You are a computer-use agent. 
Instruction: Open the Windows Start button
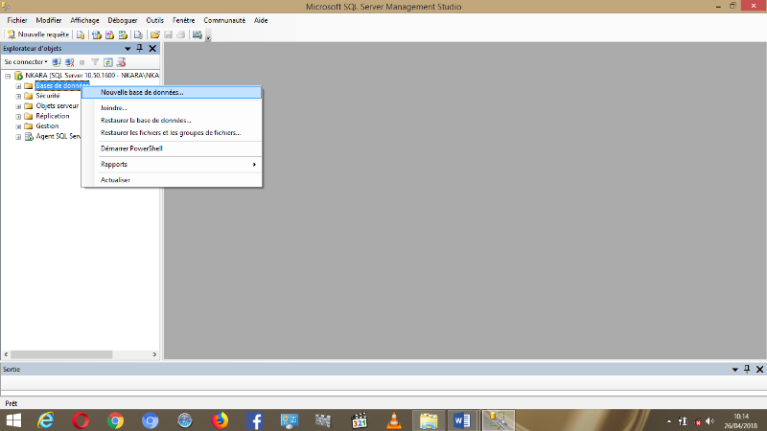coord(13,420)
